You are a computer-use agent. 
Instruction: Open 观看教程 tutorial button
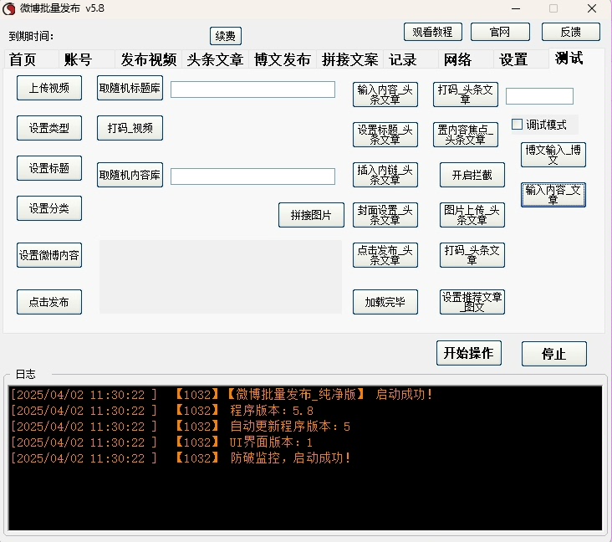(x=433, y=32)
